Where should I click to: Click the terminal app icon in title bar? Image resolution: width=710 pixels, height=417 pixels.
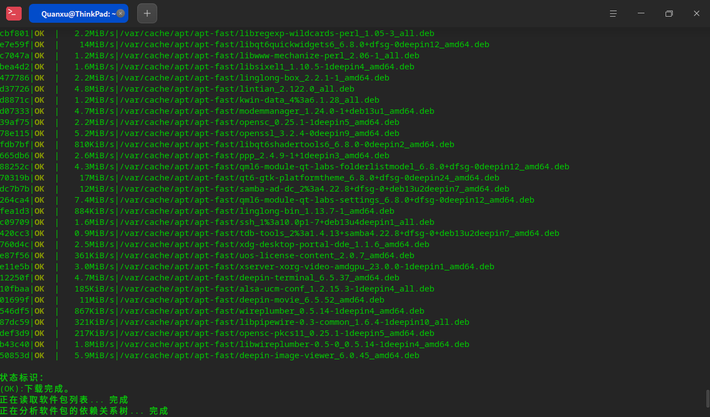click(14, 13)
